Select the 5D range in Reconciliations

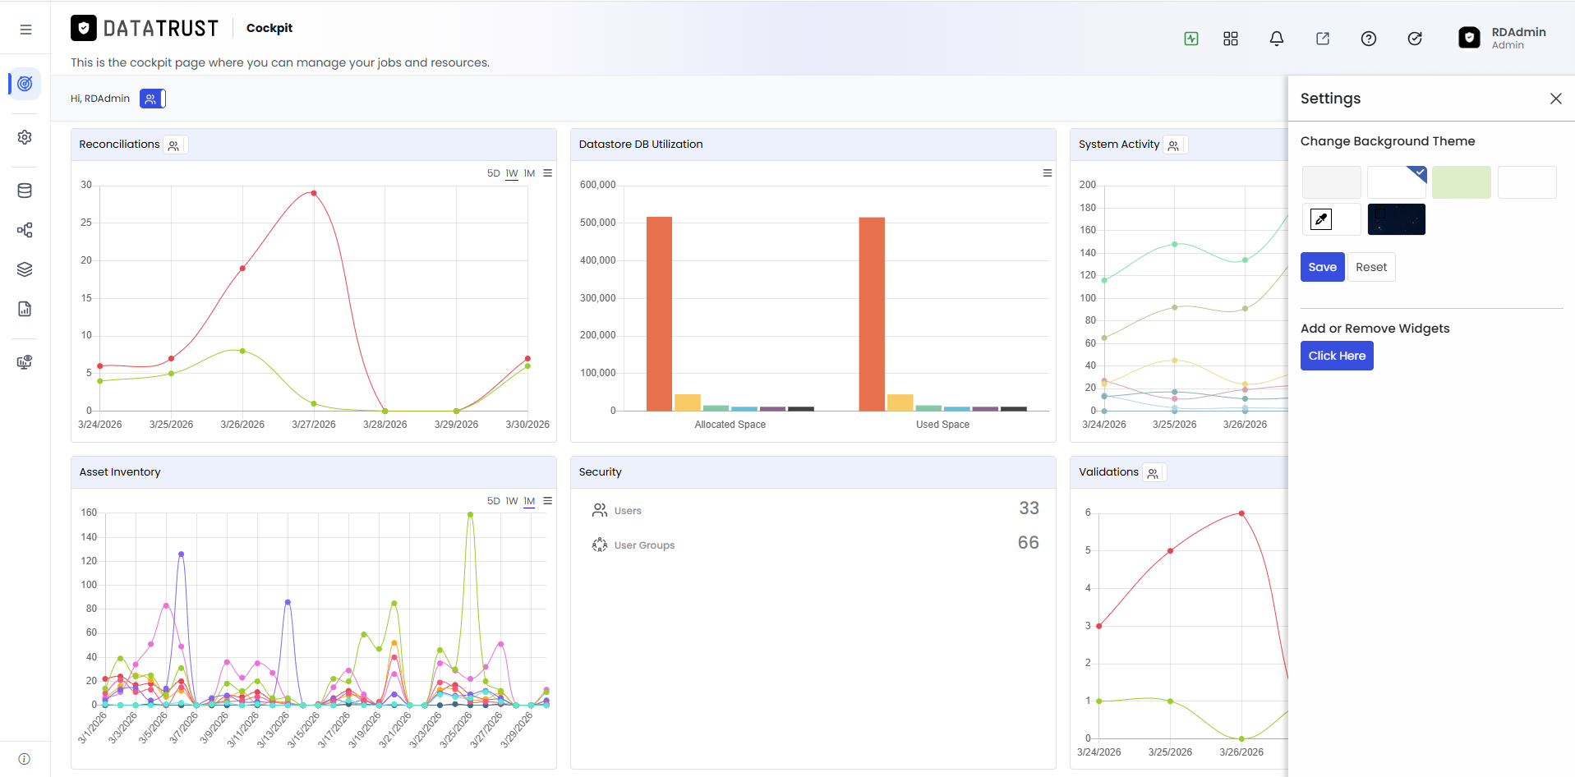493,173
